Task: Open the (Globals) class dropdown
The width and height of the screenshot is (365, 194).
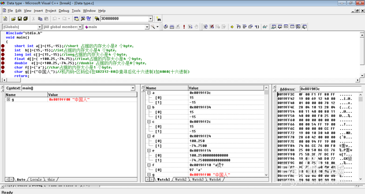Action: point(39,27)
